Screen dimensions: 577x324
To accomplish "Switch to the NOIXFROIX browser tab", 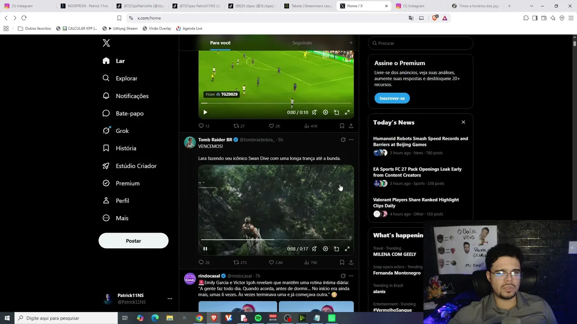I will pos(85,6).
